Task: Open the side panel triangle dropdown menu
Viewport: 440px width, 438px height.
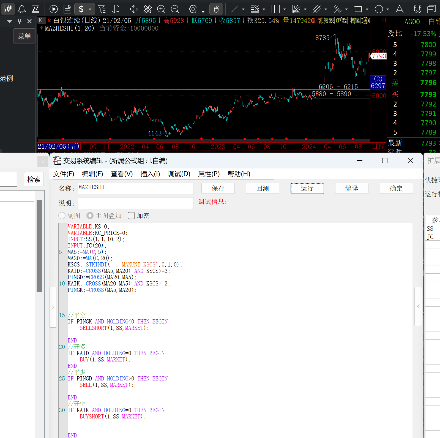Action: (x=10, y=21)
